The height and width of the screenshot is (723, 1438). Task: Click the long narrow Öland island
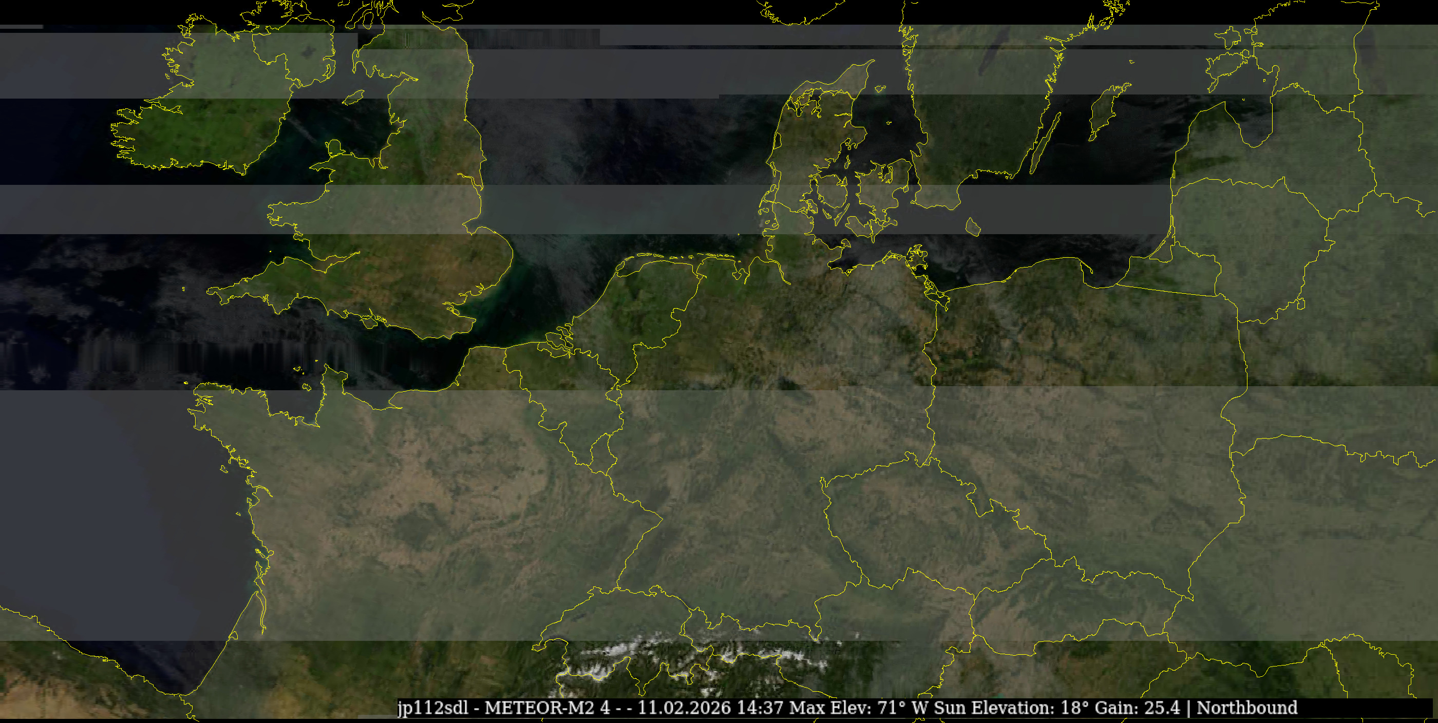coord(1045,142)
